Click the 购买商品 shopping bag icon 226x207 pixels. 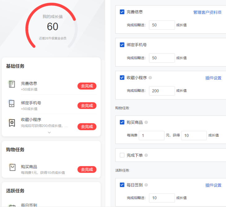[12, 168]
